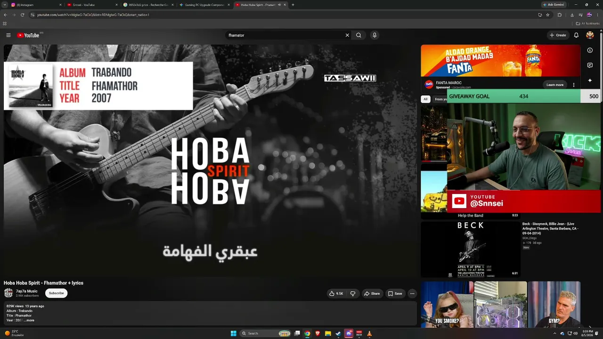603x339 pixels.
Task: Open the YouTube guide hamburger menu
Action: click(8, 35)
